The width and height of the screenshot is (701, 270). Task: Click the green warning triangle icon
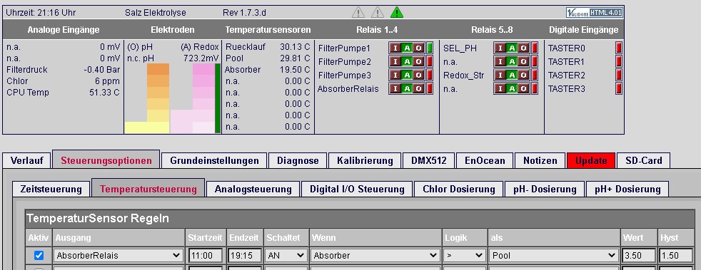tap(397, 13)
